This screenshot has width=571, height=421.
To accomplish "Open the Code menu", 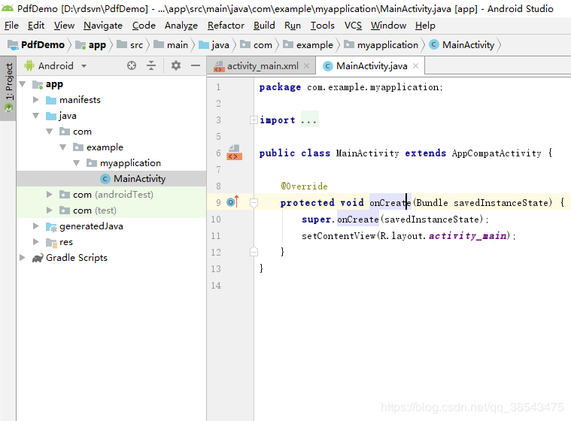I will (144, 26).
